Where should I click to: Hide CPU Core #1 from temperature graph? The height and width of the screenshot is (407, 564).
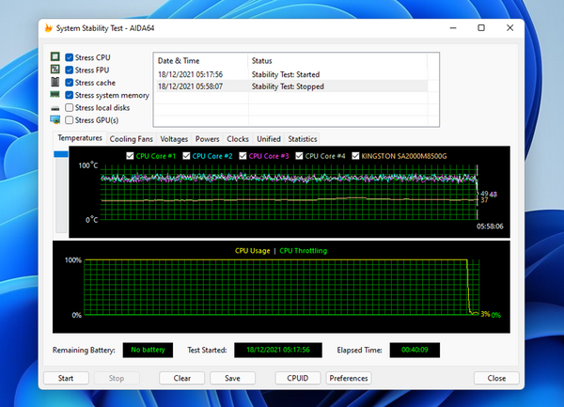point(131,156)
